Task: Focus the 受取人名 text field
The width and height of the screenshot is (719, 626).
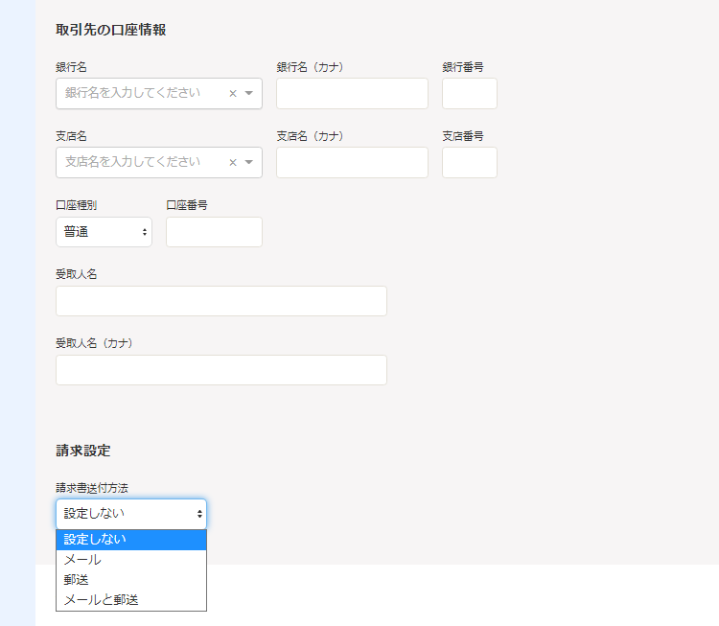Action: [220, 301]
